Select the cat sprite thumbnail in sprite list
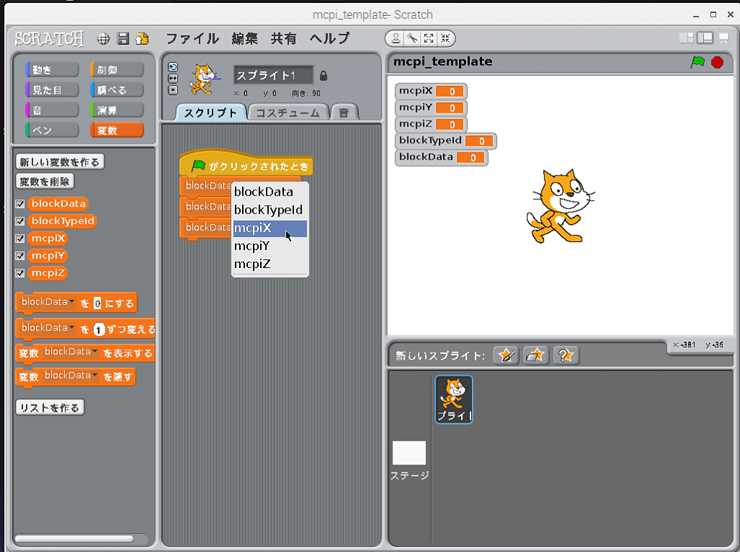 click(x=454, y=400)
